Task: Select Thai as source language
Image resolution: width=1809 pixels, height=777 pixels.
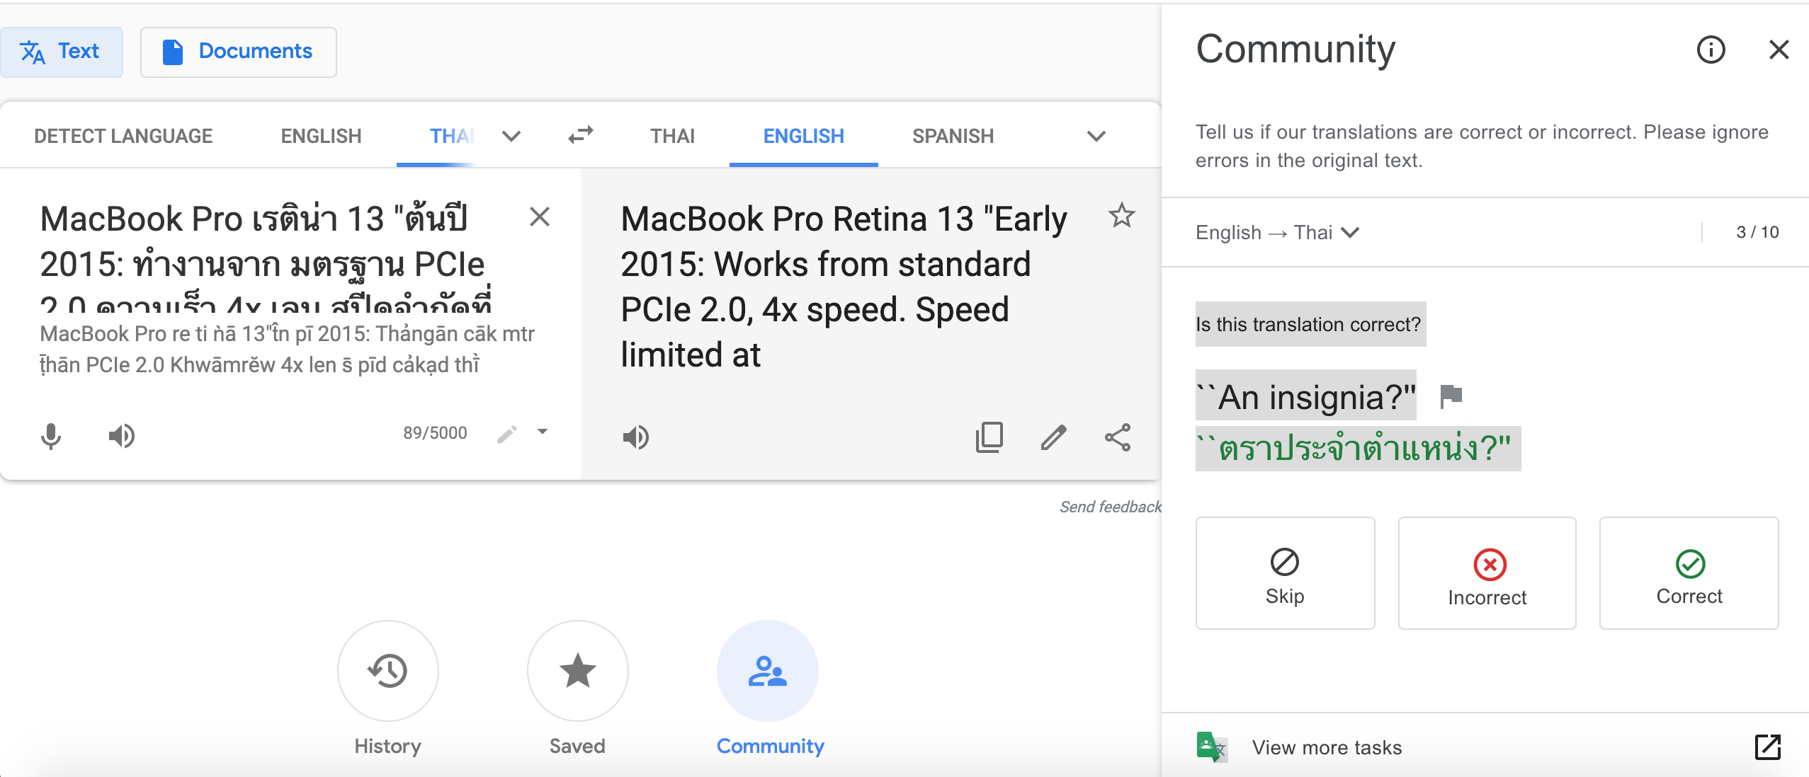Action: pos(452,136)
